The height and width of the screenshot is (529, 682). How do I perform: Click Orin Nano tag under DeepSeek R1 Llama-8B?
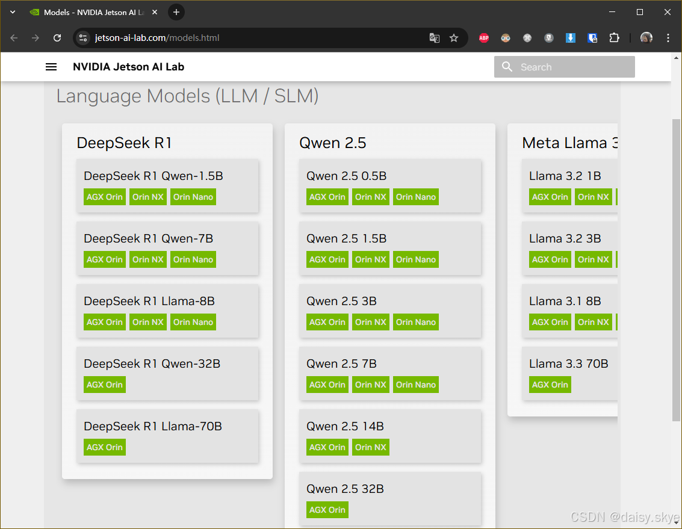coord(193,322)
